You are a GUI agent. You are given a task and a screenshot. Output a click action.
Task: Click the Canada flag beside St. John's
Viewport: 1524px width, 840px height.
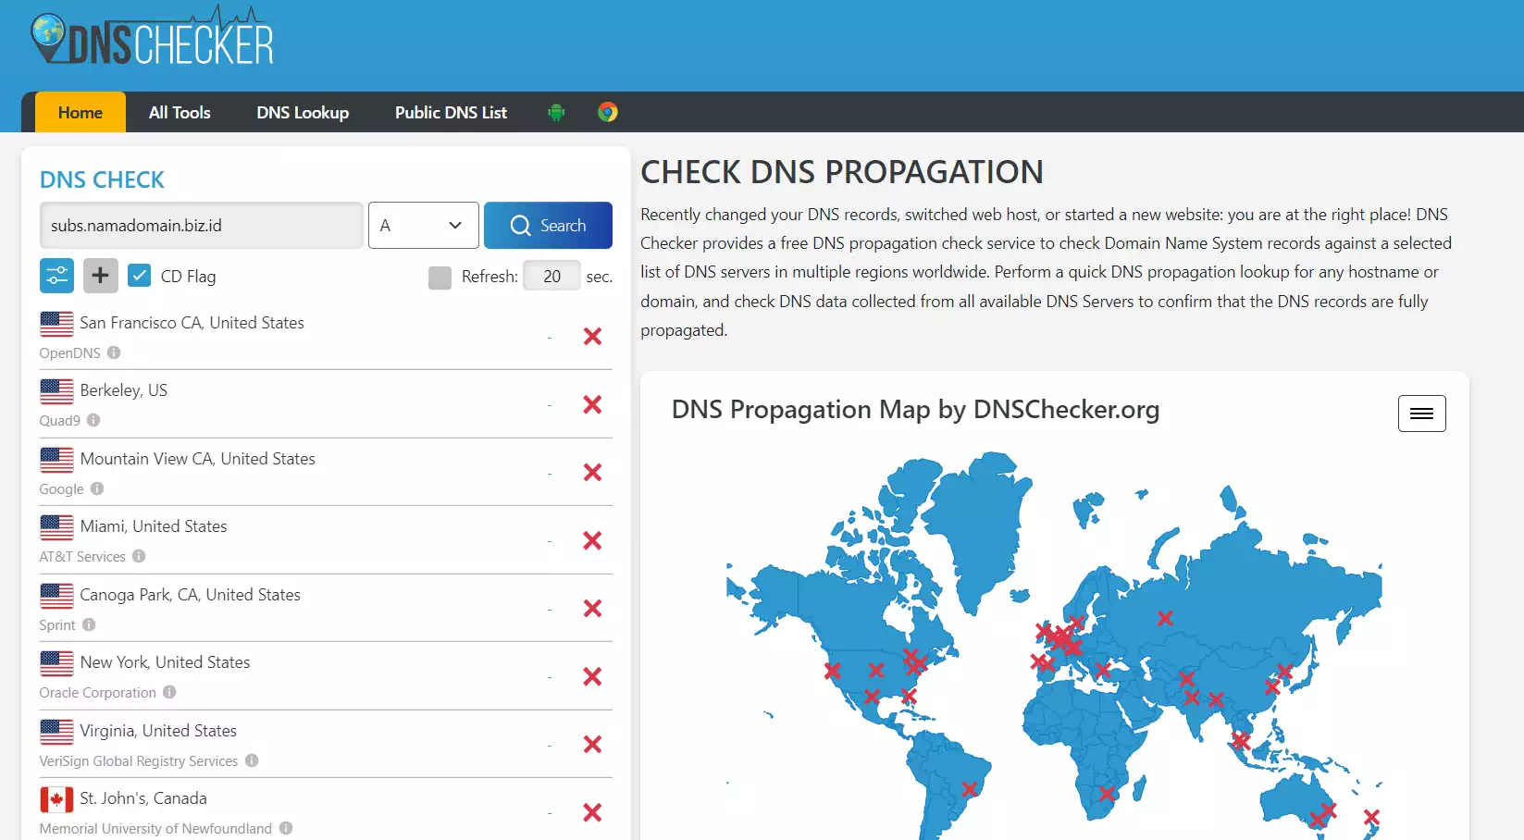[56, 799]
